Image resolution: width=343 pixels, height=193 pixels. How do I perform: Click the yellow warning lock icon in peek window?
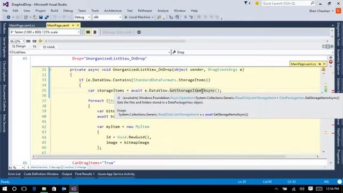tap(323, 69)
